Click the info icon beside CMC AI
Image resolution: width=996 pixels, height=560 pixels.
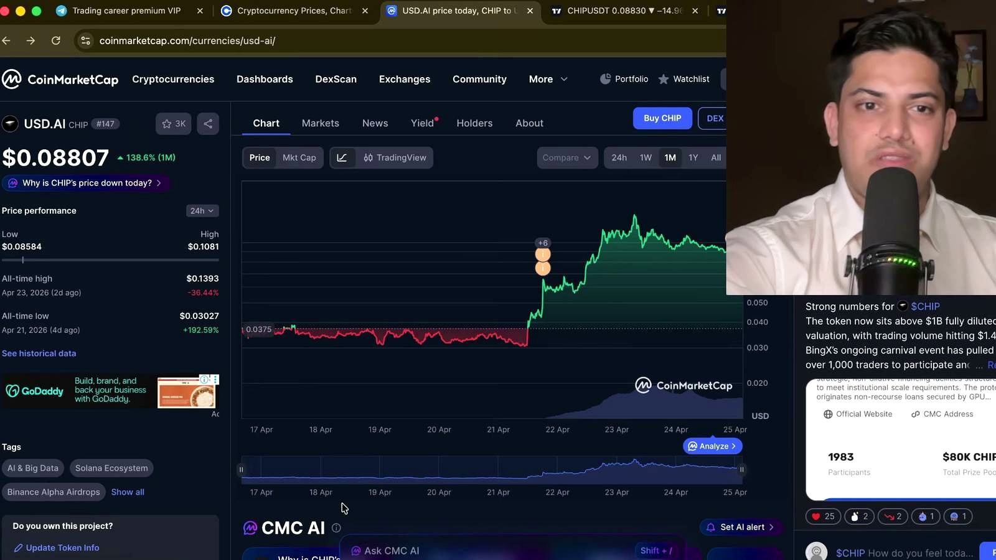tap(336, 528)
